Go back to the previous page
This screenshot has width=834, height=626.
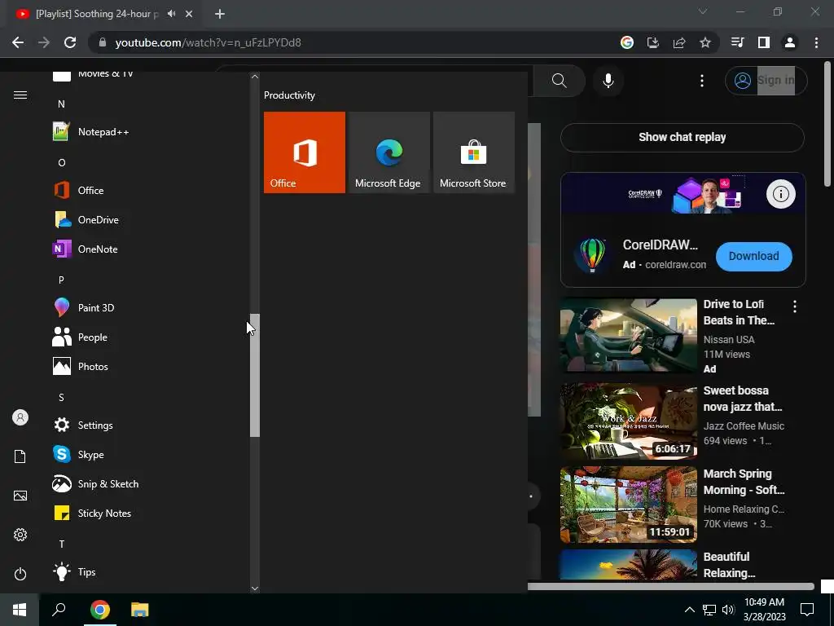(18, 42)
